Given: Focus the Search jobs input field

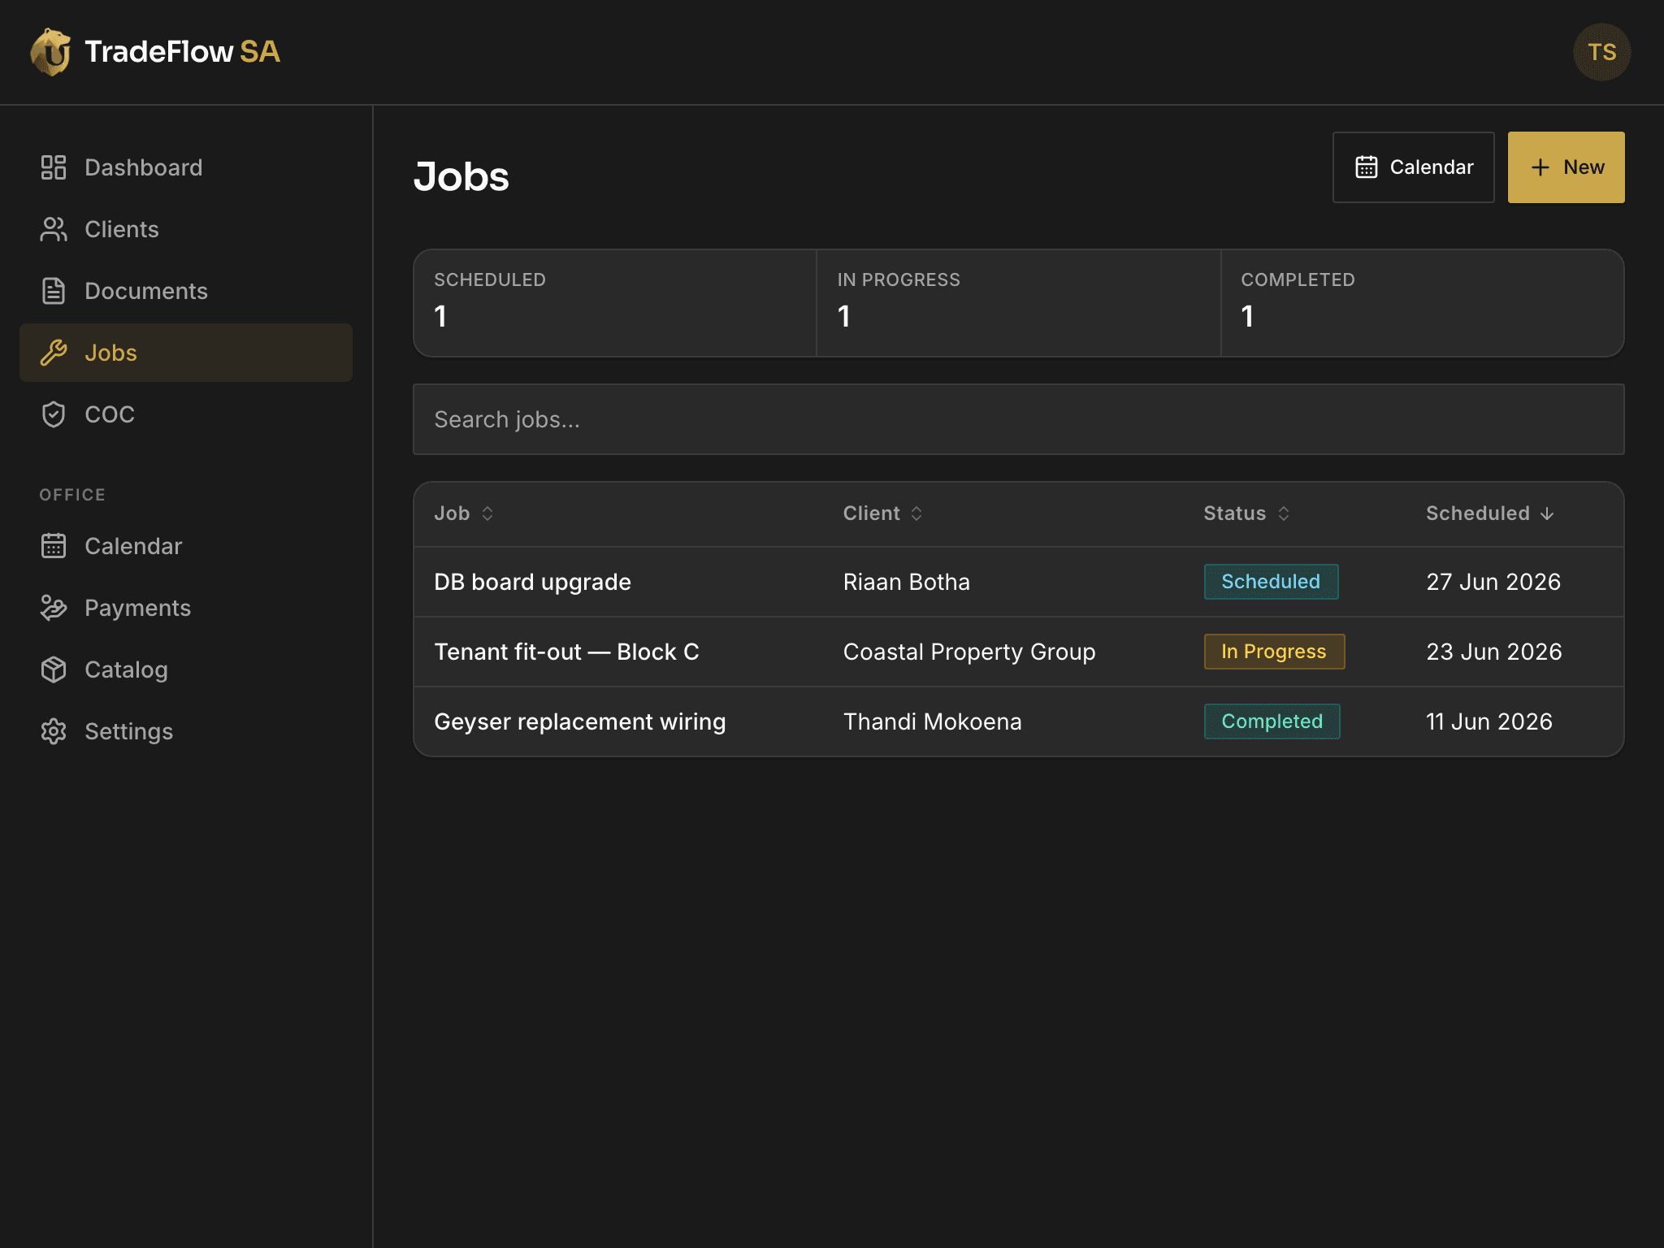Looking at the screenshot, I should (1018, 419).
